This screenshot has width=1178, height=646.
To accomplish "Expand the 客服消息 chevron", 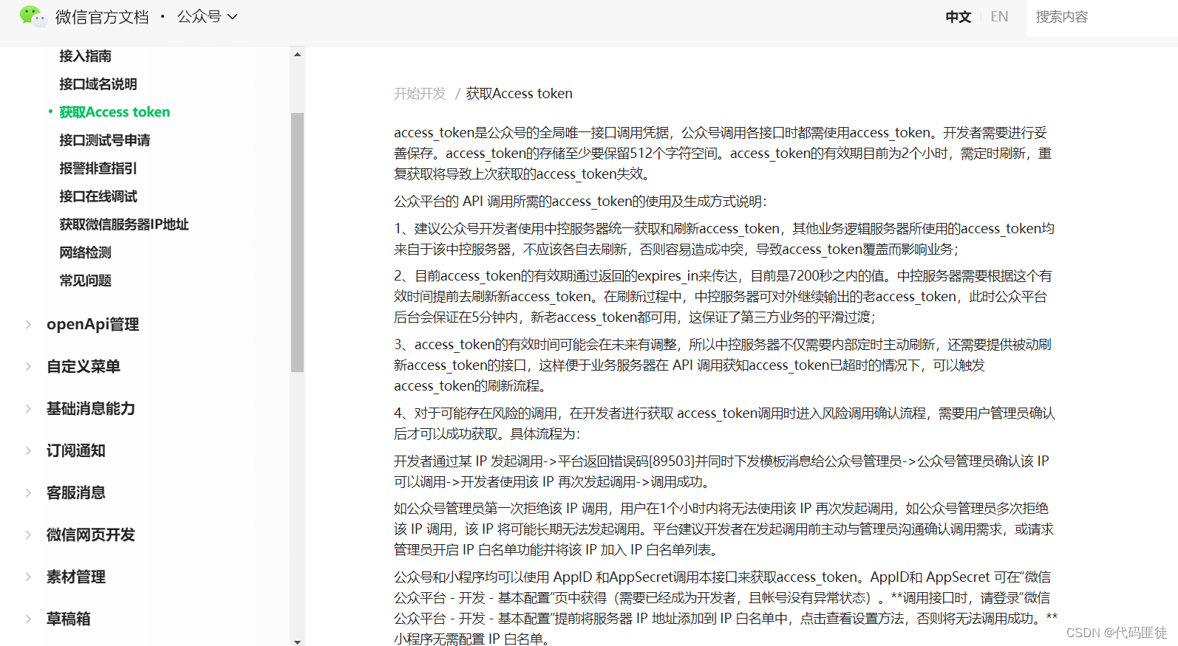I will point(28,492).
